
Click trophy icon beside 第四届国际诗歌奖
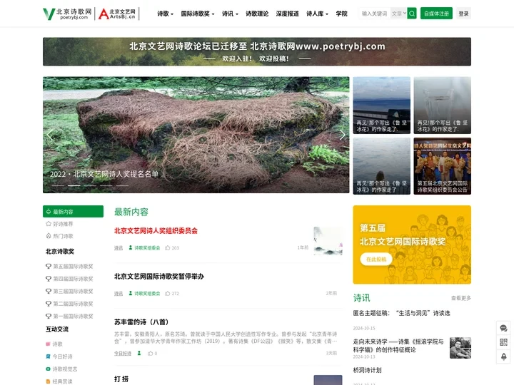tap(49, 279)
